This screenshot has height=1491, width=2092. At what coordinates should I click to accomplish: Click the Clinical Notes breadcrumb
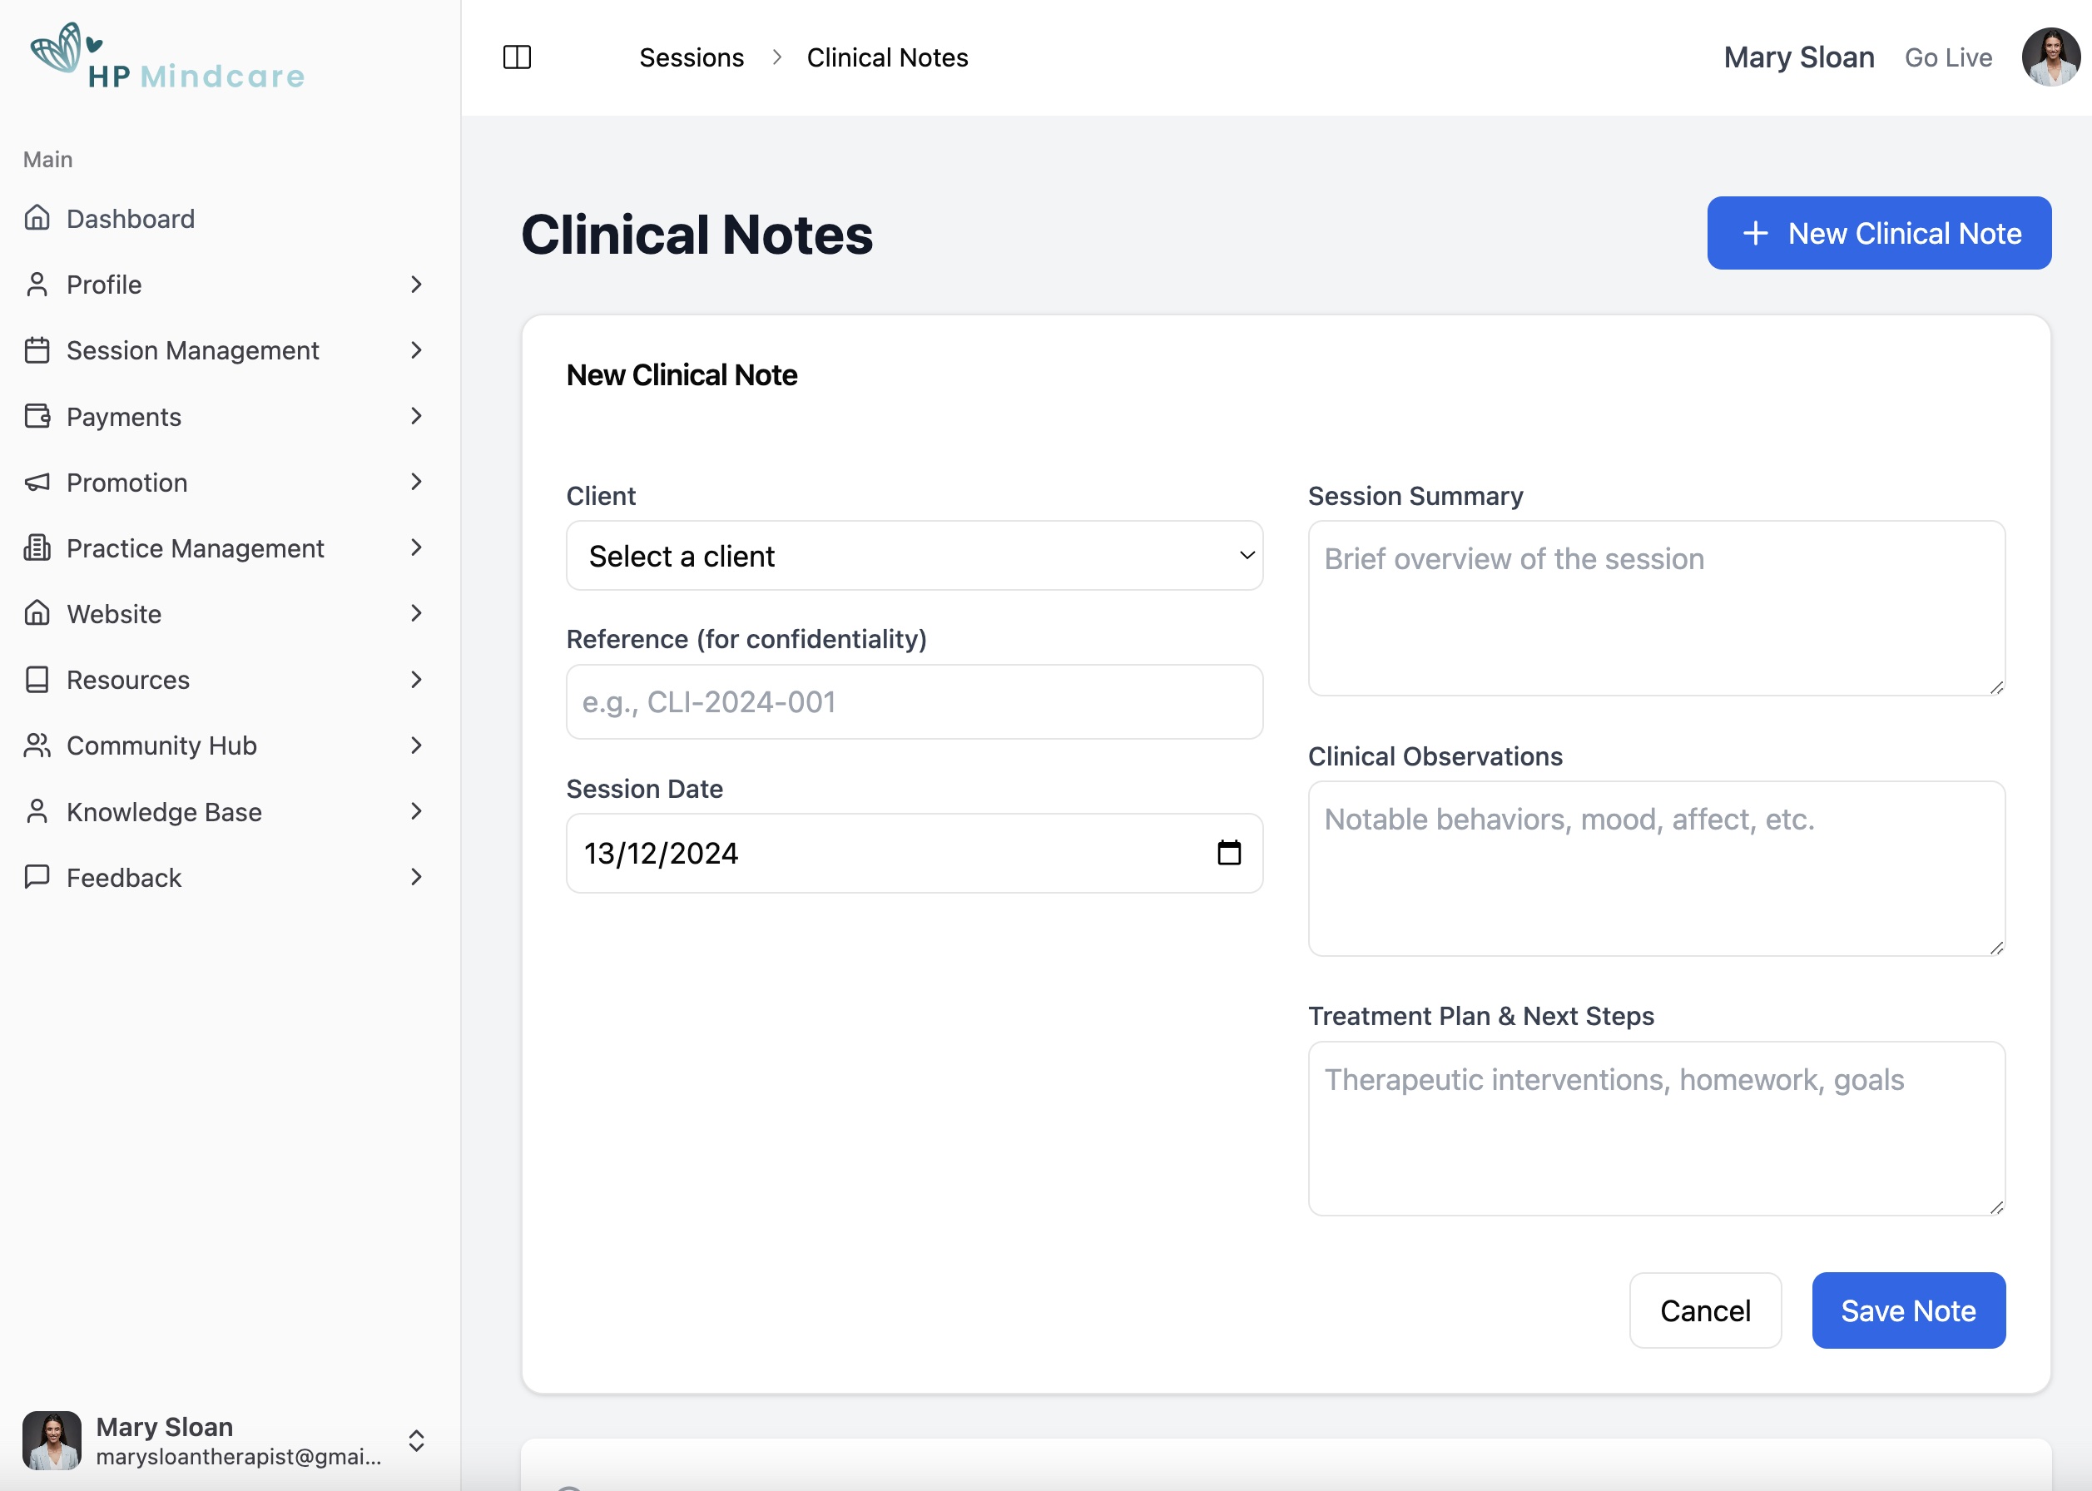(888, 57)
